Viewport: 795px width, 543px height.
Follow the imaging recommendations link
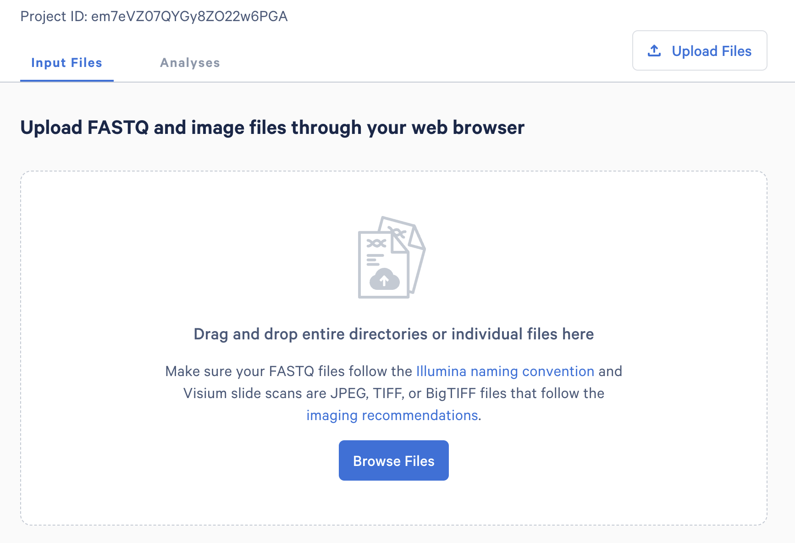point(392,415)
